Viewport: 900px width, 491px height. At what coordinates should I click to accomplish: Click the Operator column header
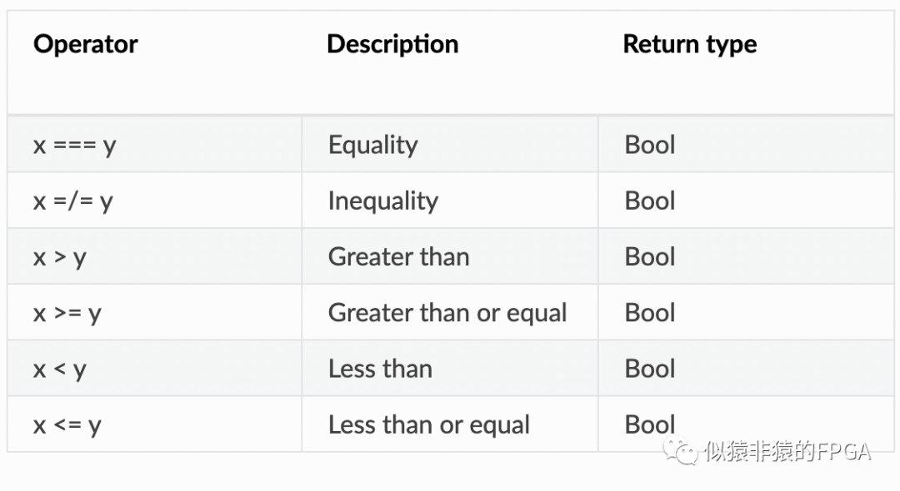(86, 44)
